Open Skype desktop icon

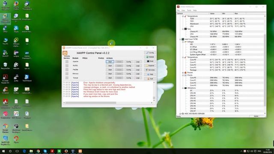point(16,30)
